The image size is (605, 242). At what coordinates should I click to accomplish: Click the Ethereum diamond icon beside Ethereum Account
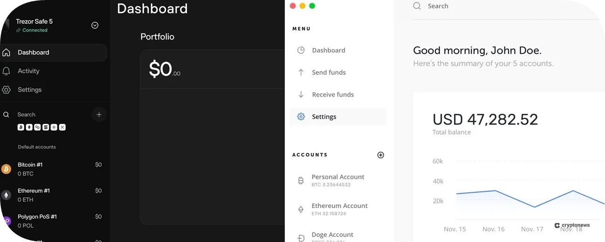[x=301, y=209]
